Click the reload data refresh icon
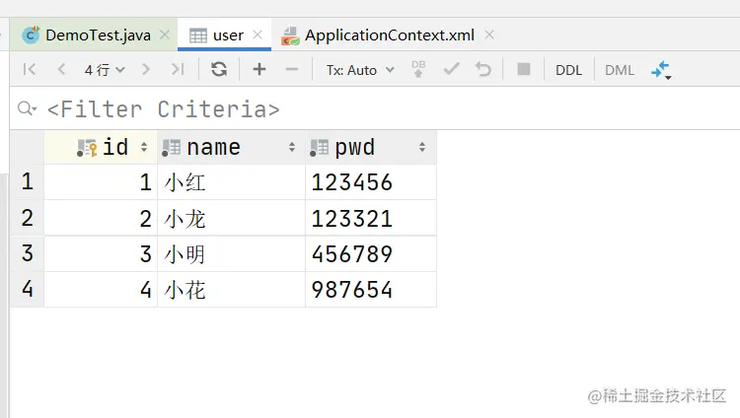The image size is (740, 418). [219, 69]
